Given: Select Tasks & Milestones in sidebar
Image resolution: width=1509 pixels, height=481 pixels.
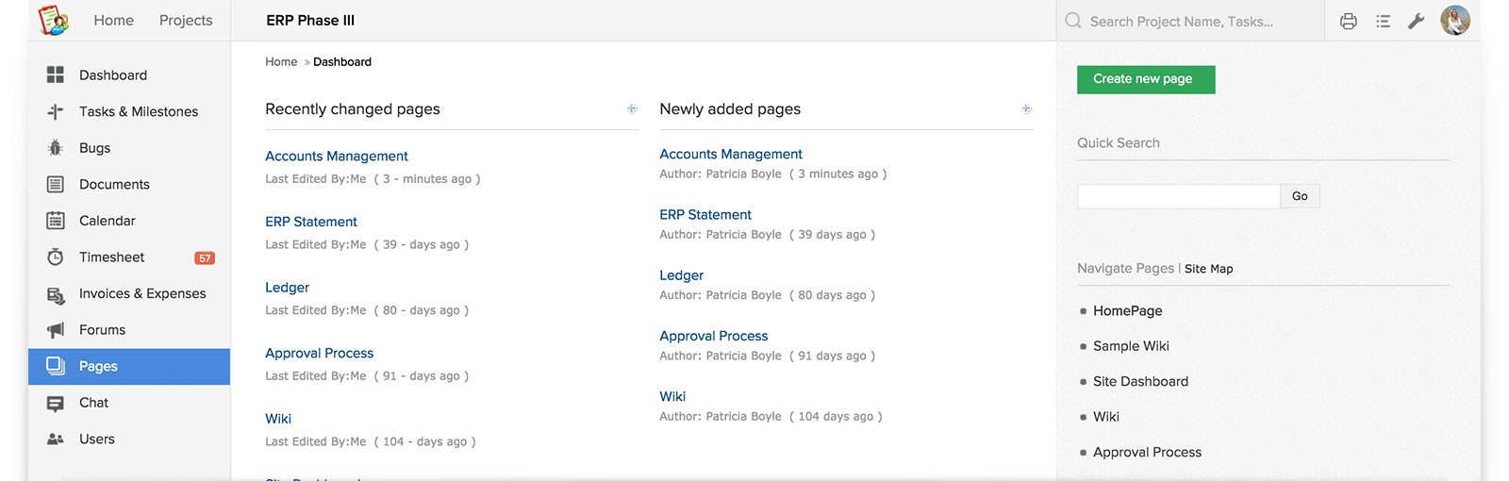Looking at the screenshot, I should 138,111.
